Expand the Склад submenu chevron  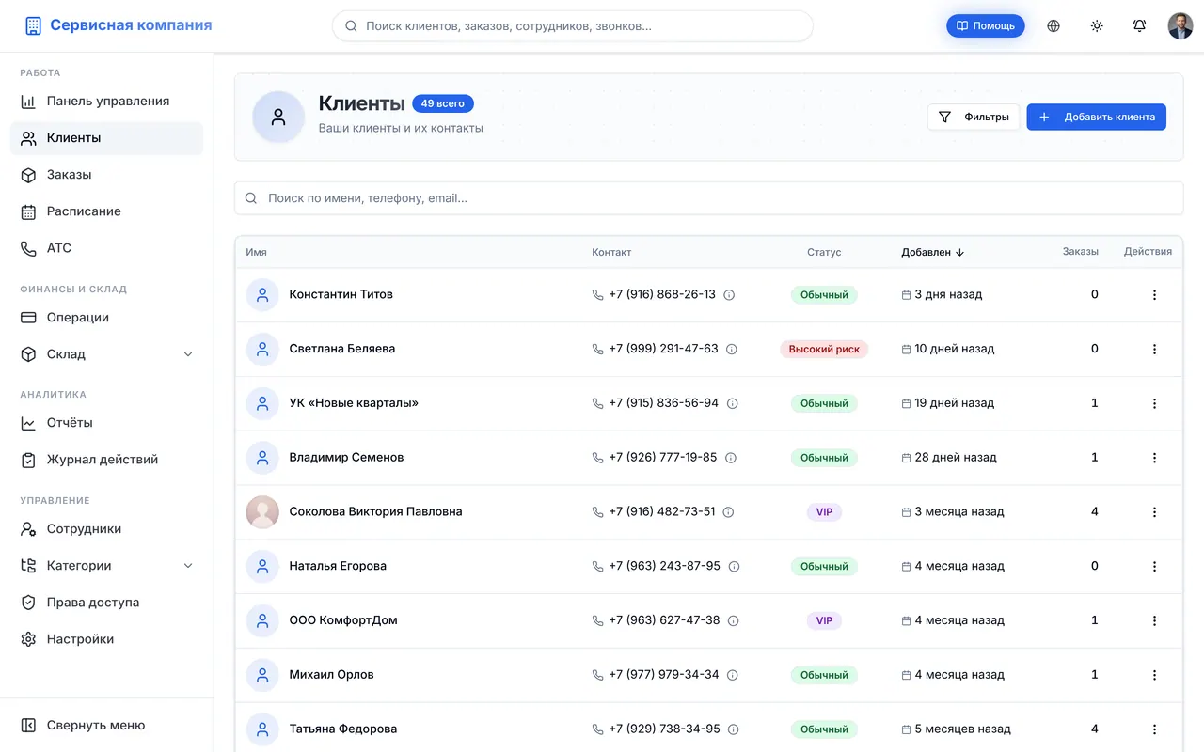pos(188,354)
